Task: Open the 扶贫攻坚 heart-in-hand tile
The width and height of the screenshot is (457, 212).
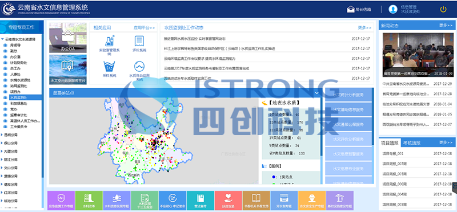Action: pos(228,201)
